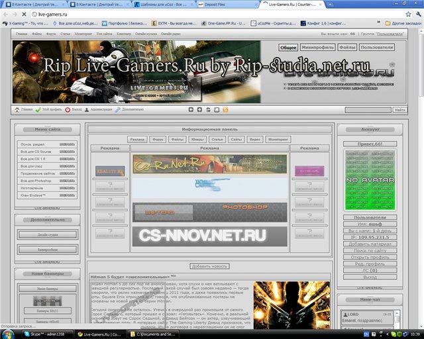Click the Видео button in info panel
The width and height of the screenshot is (424, 339).
pos(255,140)
